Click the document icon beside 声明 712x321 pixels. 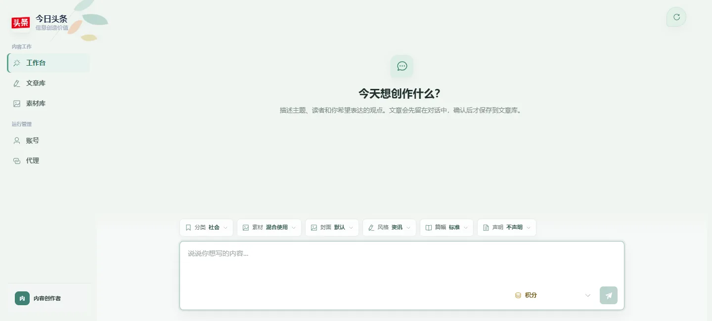486,228
